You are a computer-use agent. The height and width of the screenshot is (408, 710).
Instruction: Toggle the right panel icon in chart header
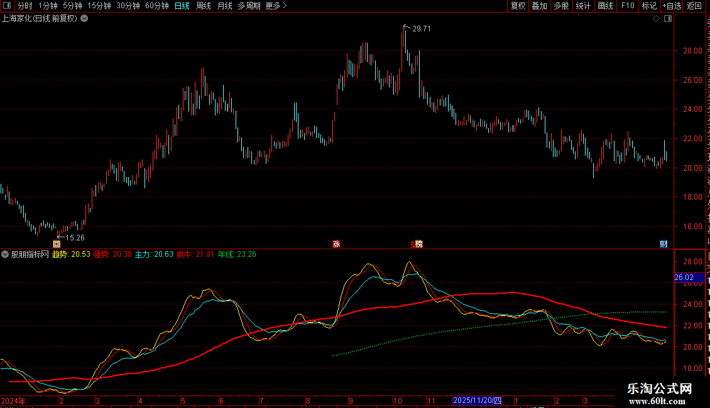[668, 19]
